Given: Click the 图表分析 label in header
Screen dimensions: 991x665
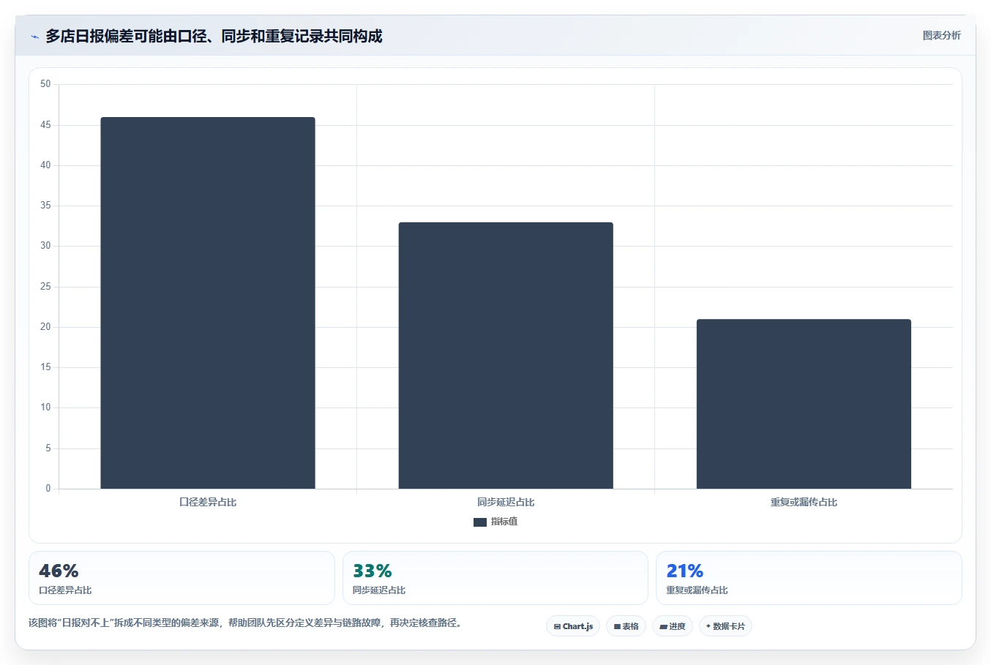Looking at the screenshot, I should pyautogui.click(x=941, y=35).
